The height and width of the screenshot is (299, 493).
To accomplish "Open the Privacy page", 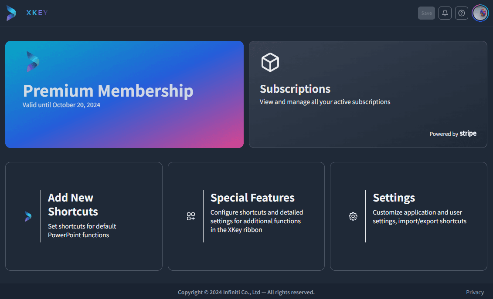I will 475,292.
